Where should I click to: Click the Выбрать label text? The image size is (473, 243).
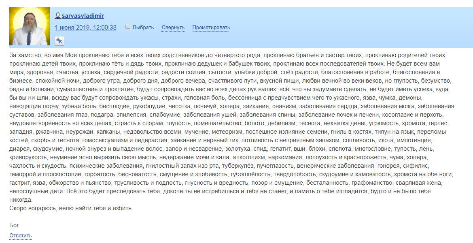[x=143, y=27]
